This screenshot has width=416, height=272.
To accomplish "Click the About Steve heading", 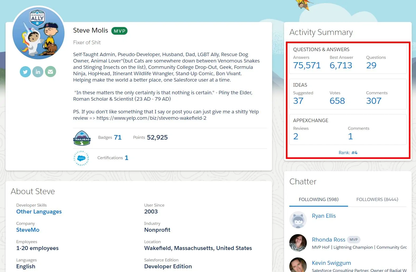I will coord(33,191).
